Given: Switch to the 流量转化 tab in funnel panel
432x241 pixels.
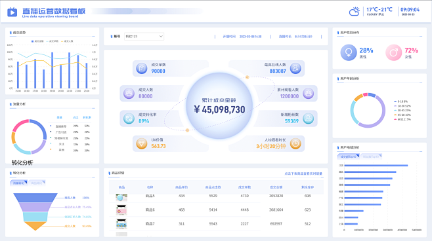Looking at the screenshot, I should coord(18,183).
